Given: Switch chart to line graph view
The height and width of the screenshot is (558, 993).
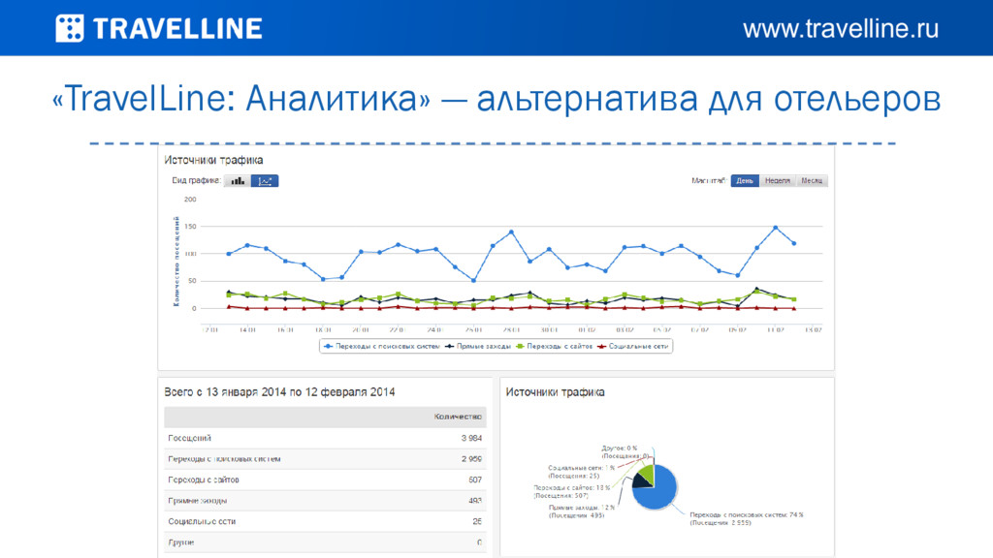Looking at the screenshot, I should (x=265, y=181).
